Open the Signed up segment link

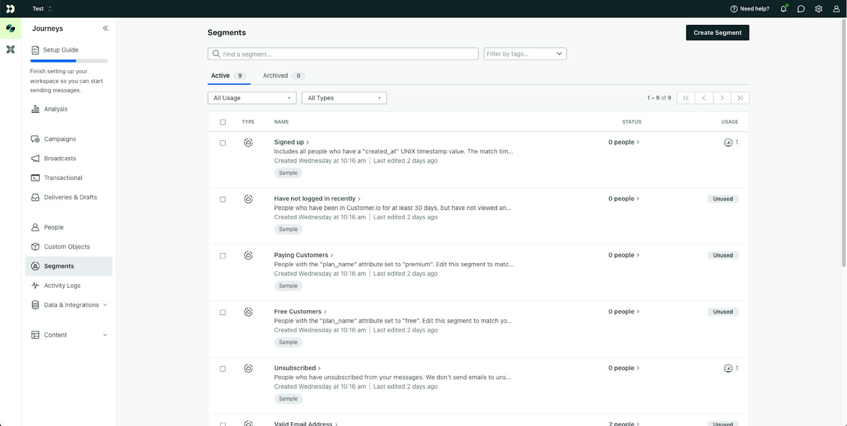click(x=292, y=142)
